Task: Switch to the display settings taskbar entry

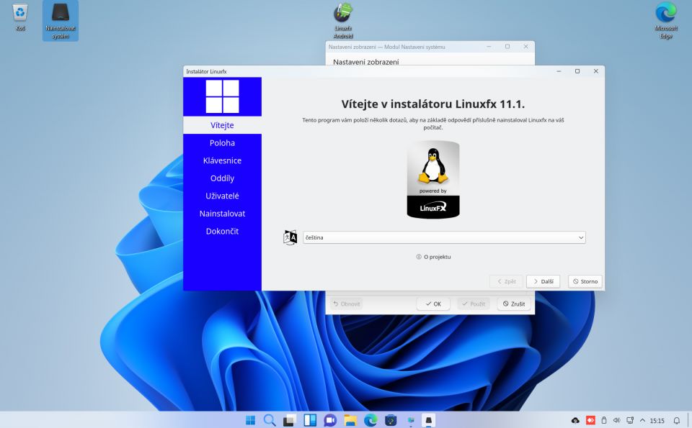Action: point(411,420)
